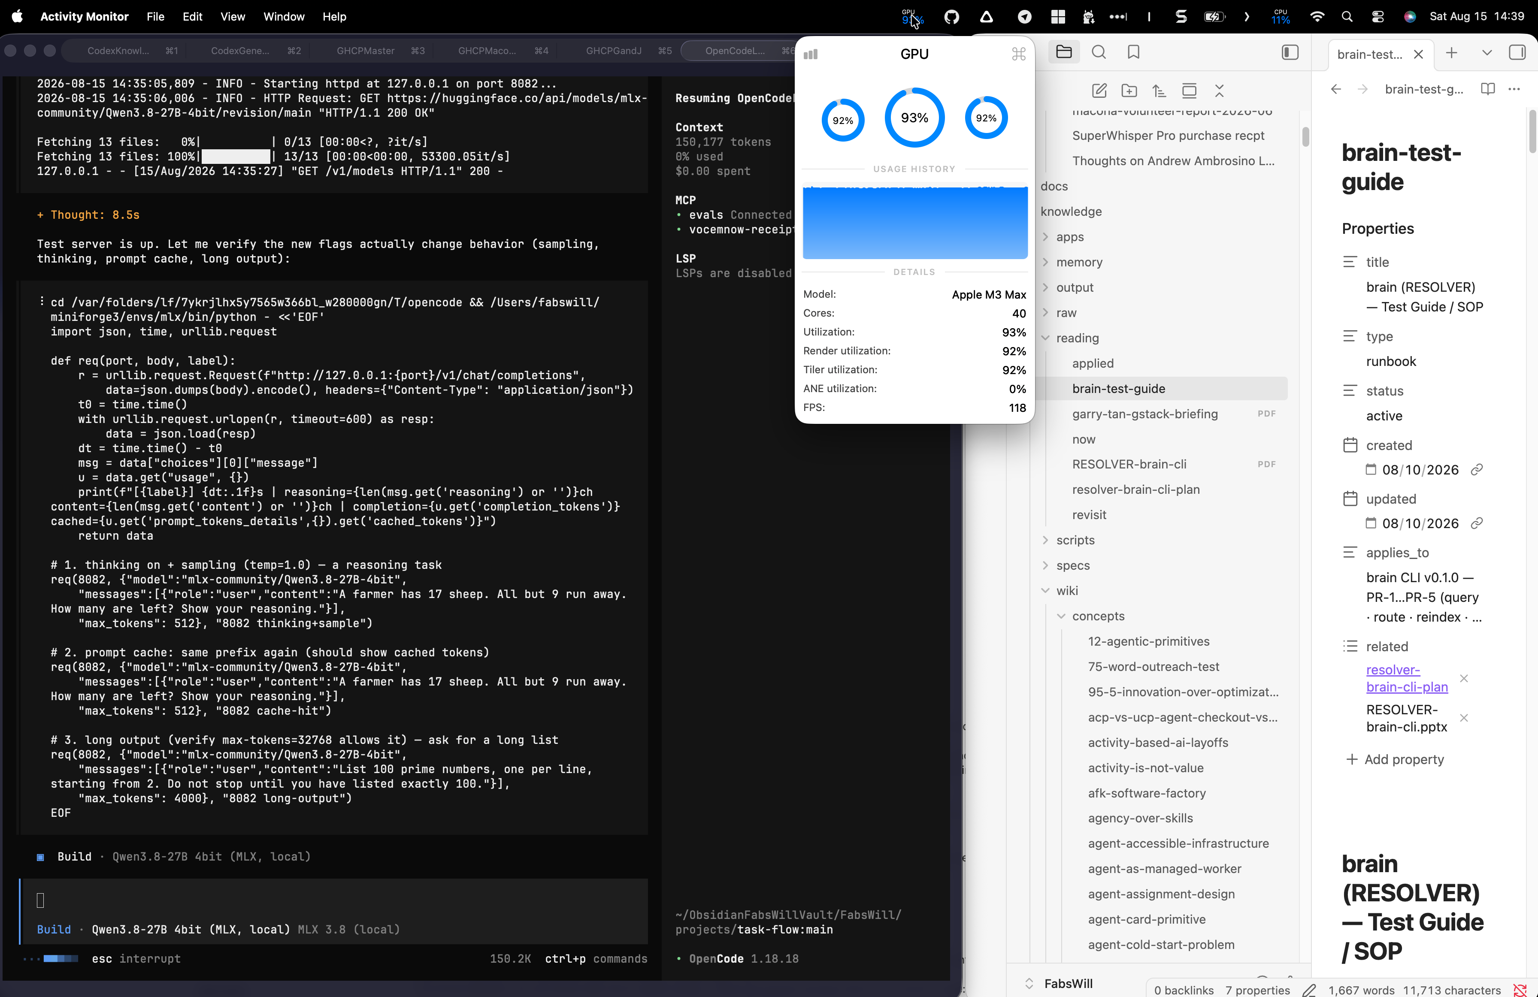Open the GitHub menu bar icon
The height and width of the screenshot is (997, 1538).
[x=952, y=17]
